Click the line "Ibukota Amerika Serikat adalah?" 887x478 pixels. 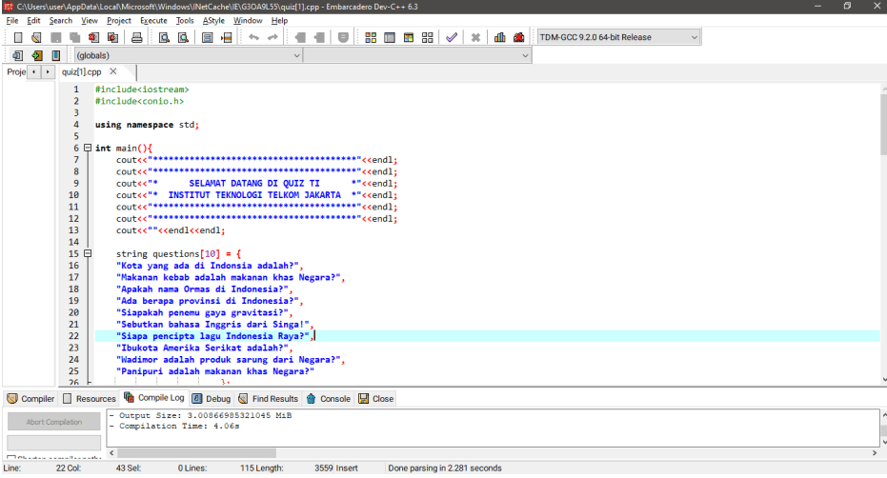click(x=202, y=348)
